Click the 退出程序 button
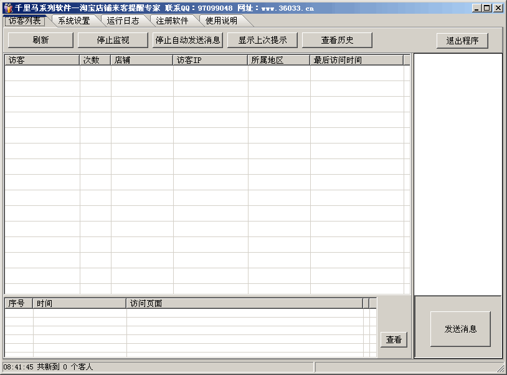The image size is (507, 375). click(462, 41)
